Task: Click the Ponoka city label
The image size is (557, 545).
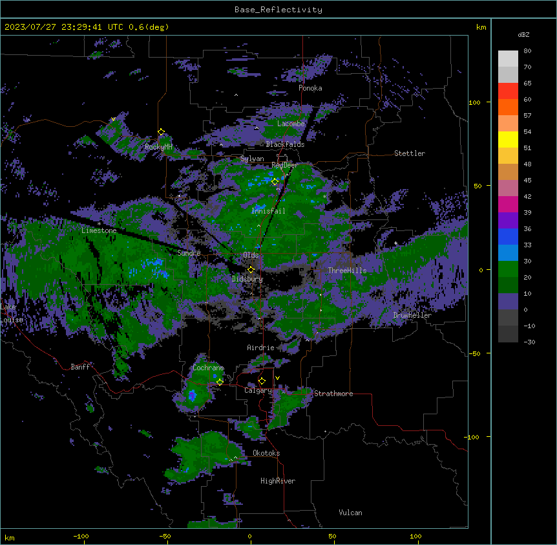Action: click(310, 88)
